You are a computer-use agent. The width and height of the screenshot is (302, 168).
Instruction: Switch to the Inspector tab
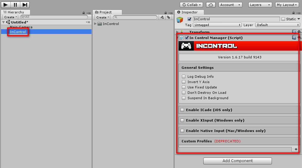click(189, 12)
